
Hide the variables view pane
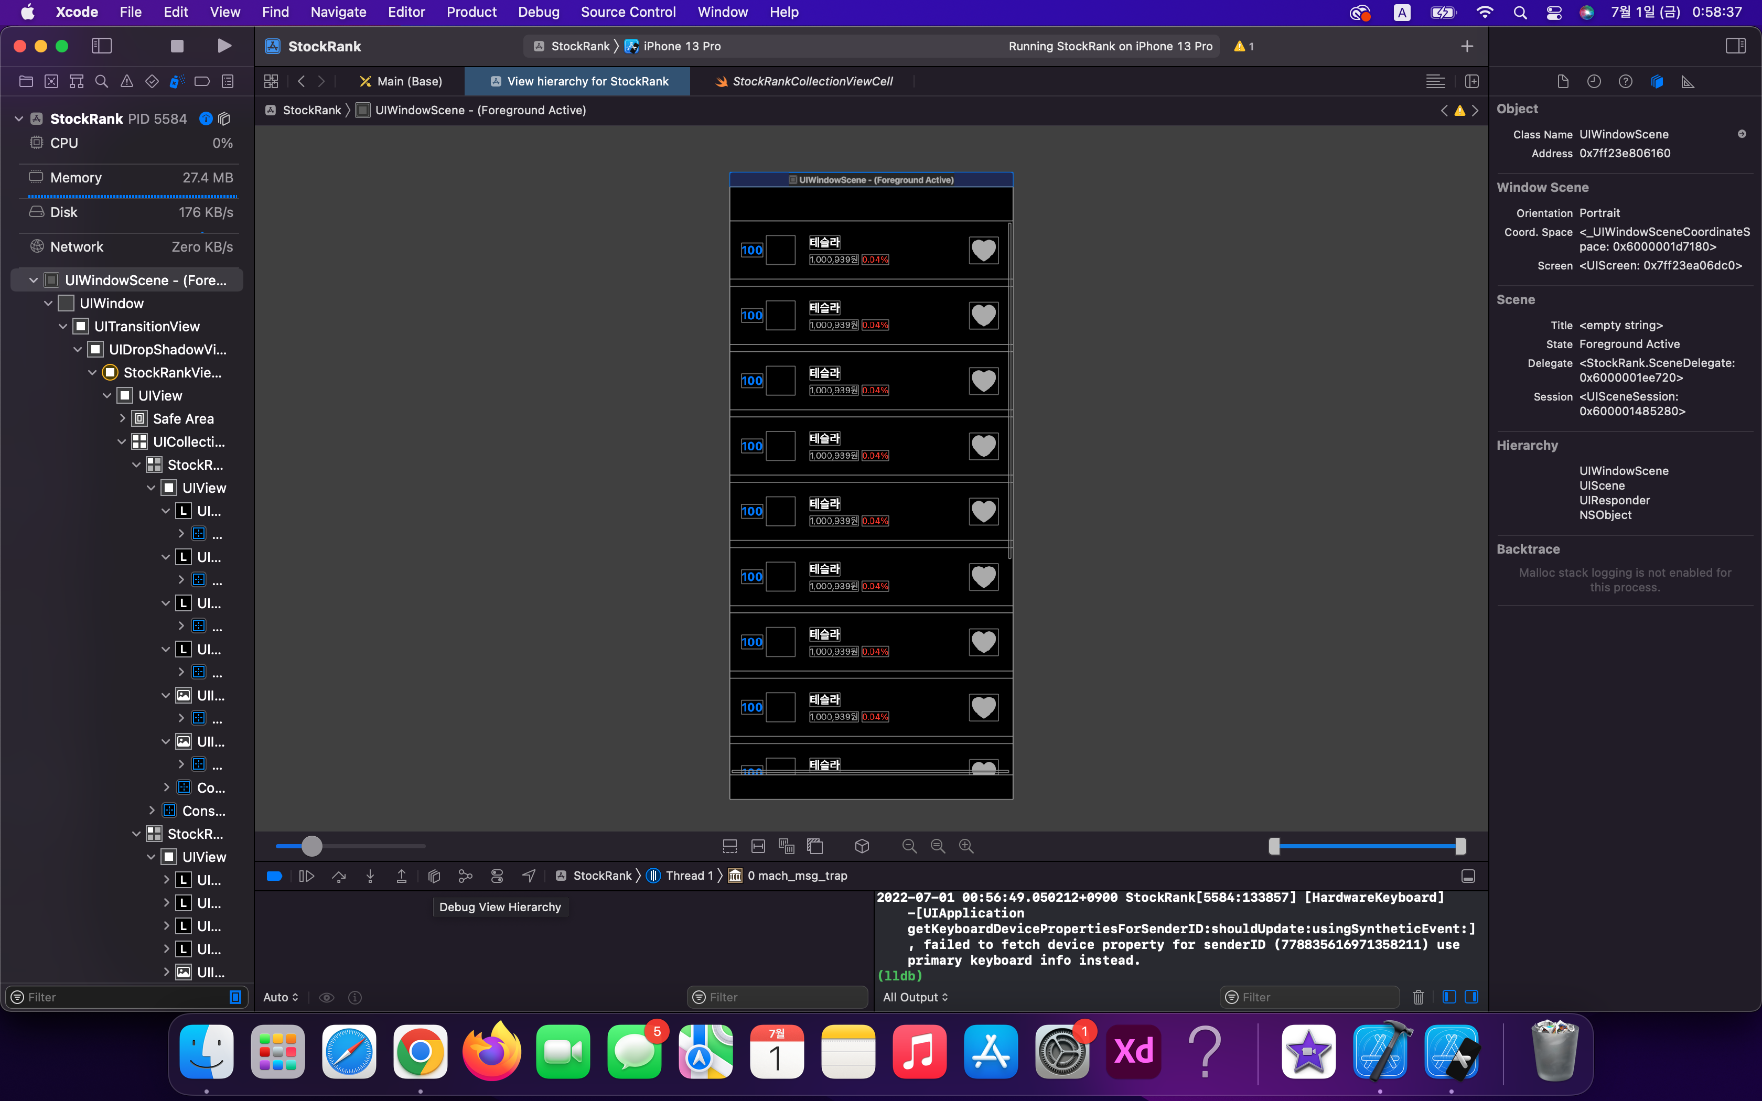point(1449,997)
